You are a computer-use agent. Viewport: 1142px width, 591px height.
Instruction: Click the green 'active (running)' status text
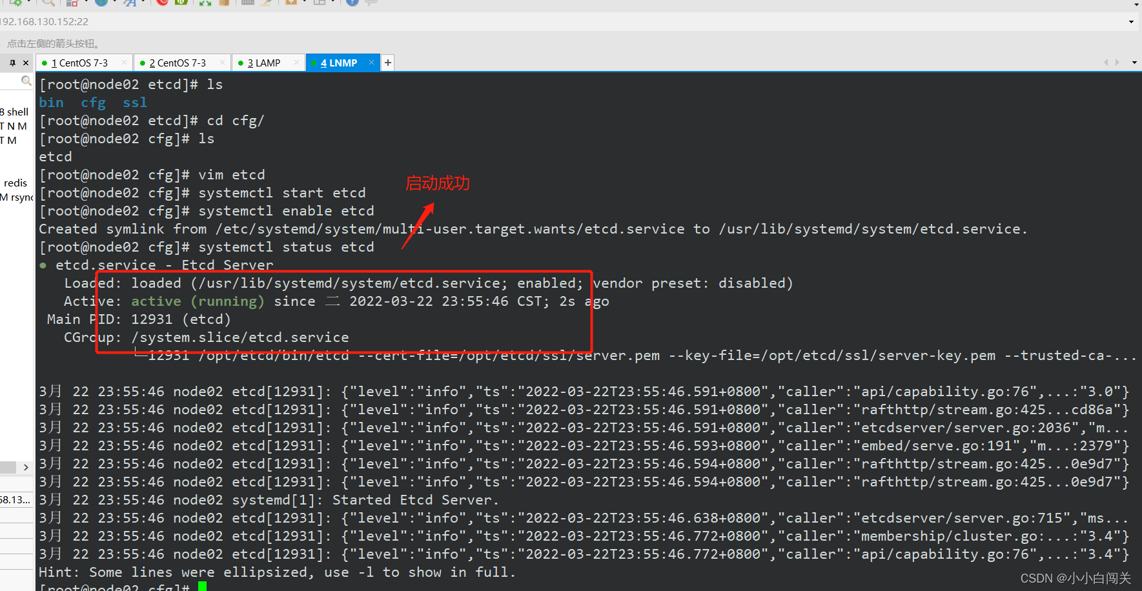[198, 301]
